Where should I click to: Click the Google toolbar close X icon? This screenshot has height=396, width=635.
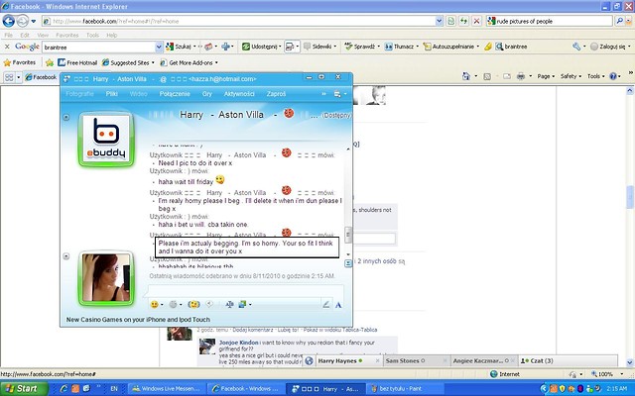pyautogui.click(x=7, y=47)
